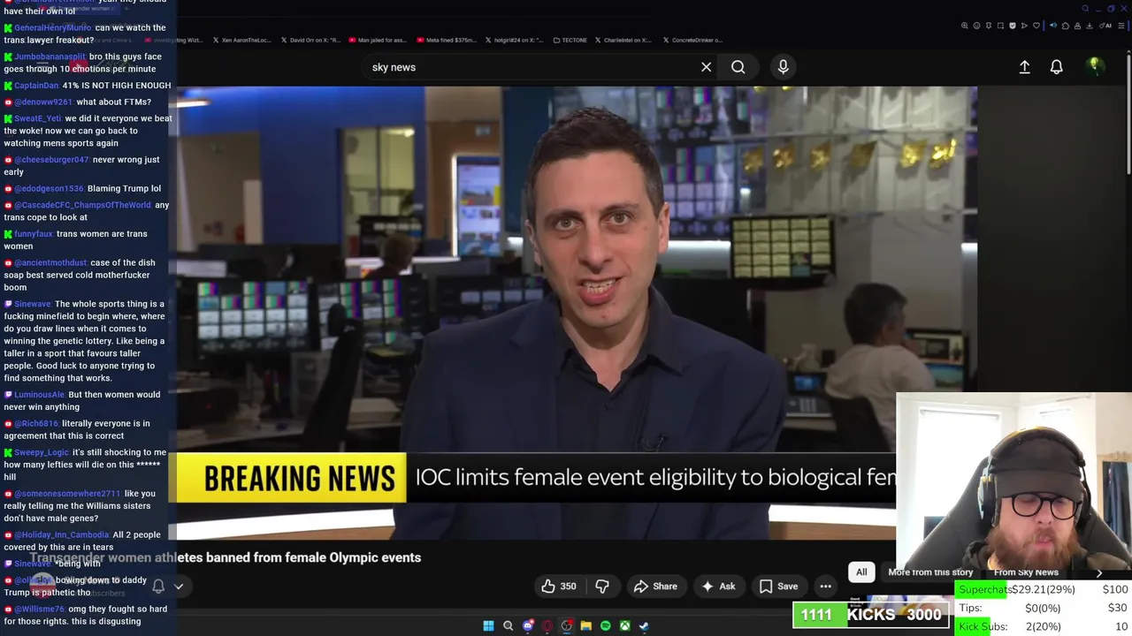Toggle the channel notification bell
1132x636 pixels.
tap(158, 586)
